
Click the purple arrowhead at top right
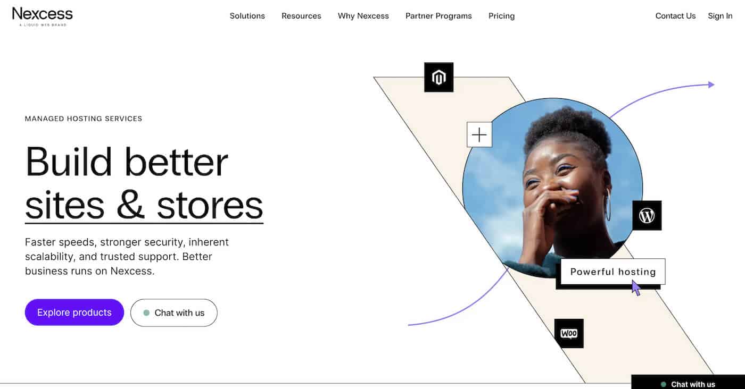point(711,84)
